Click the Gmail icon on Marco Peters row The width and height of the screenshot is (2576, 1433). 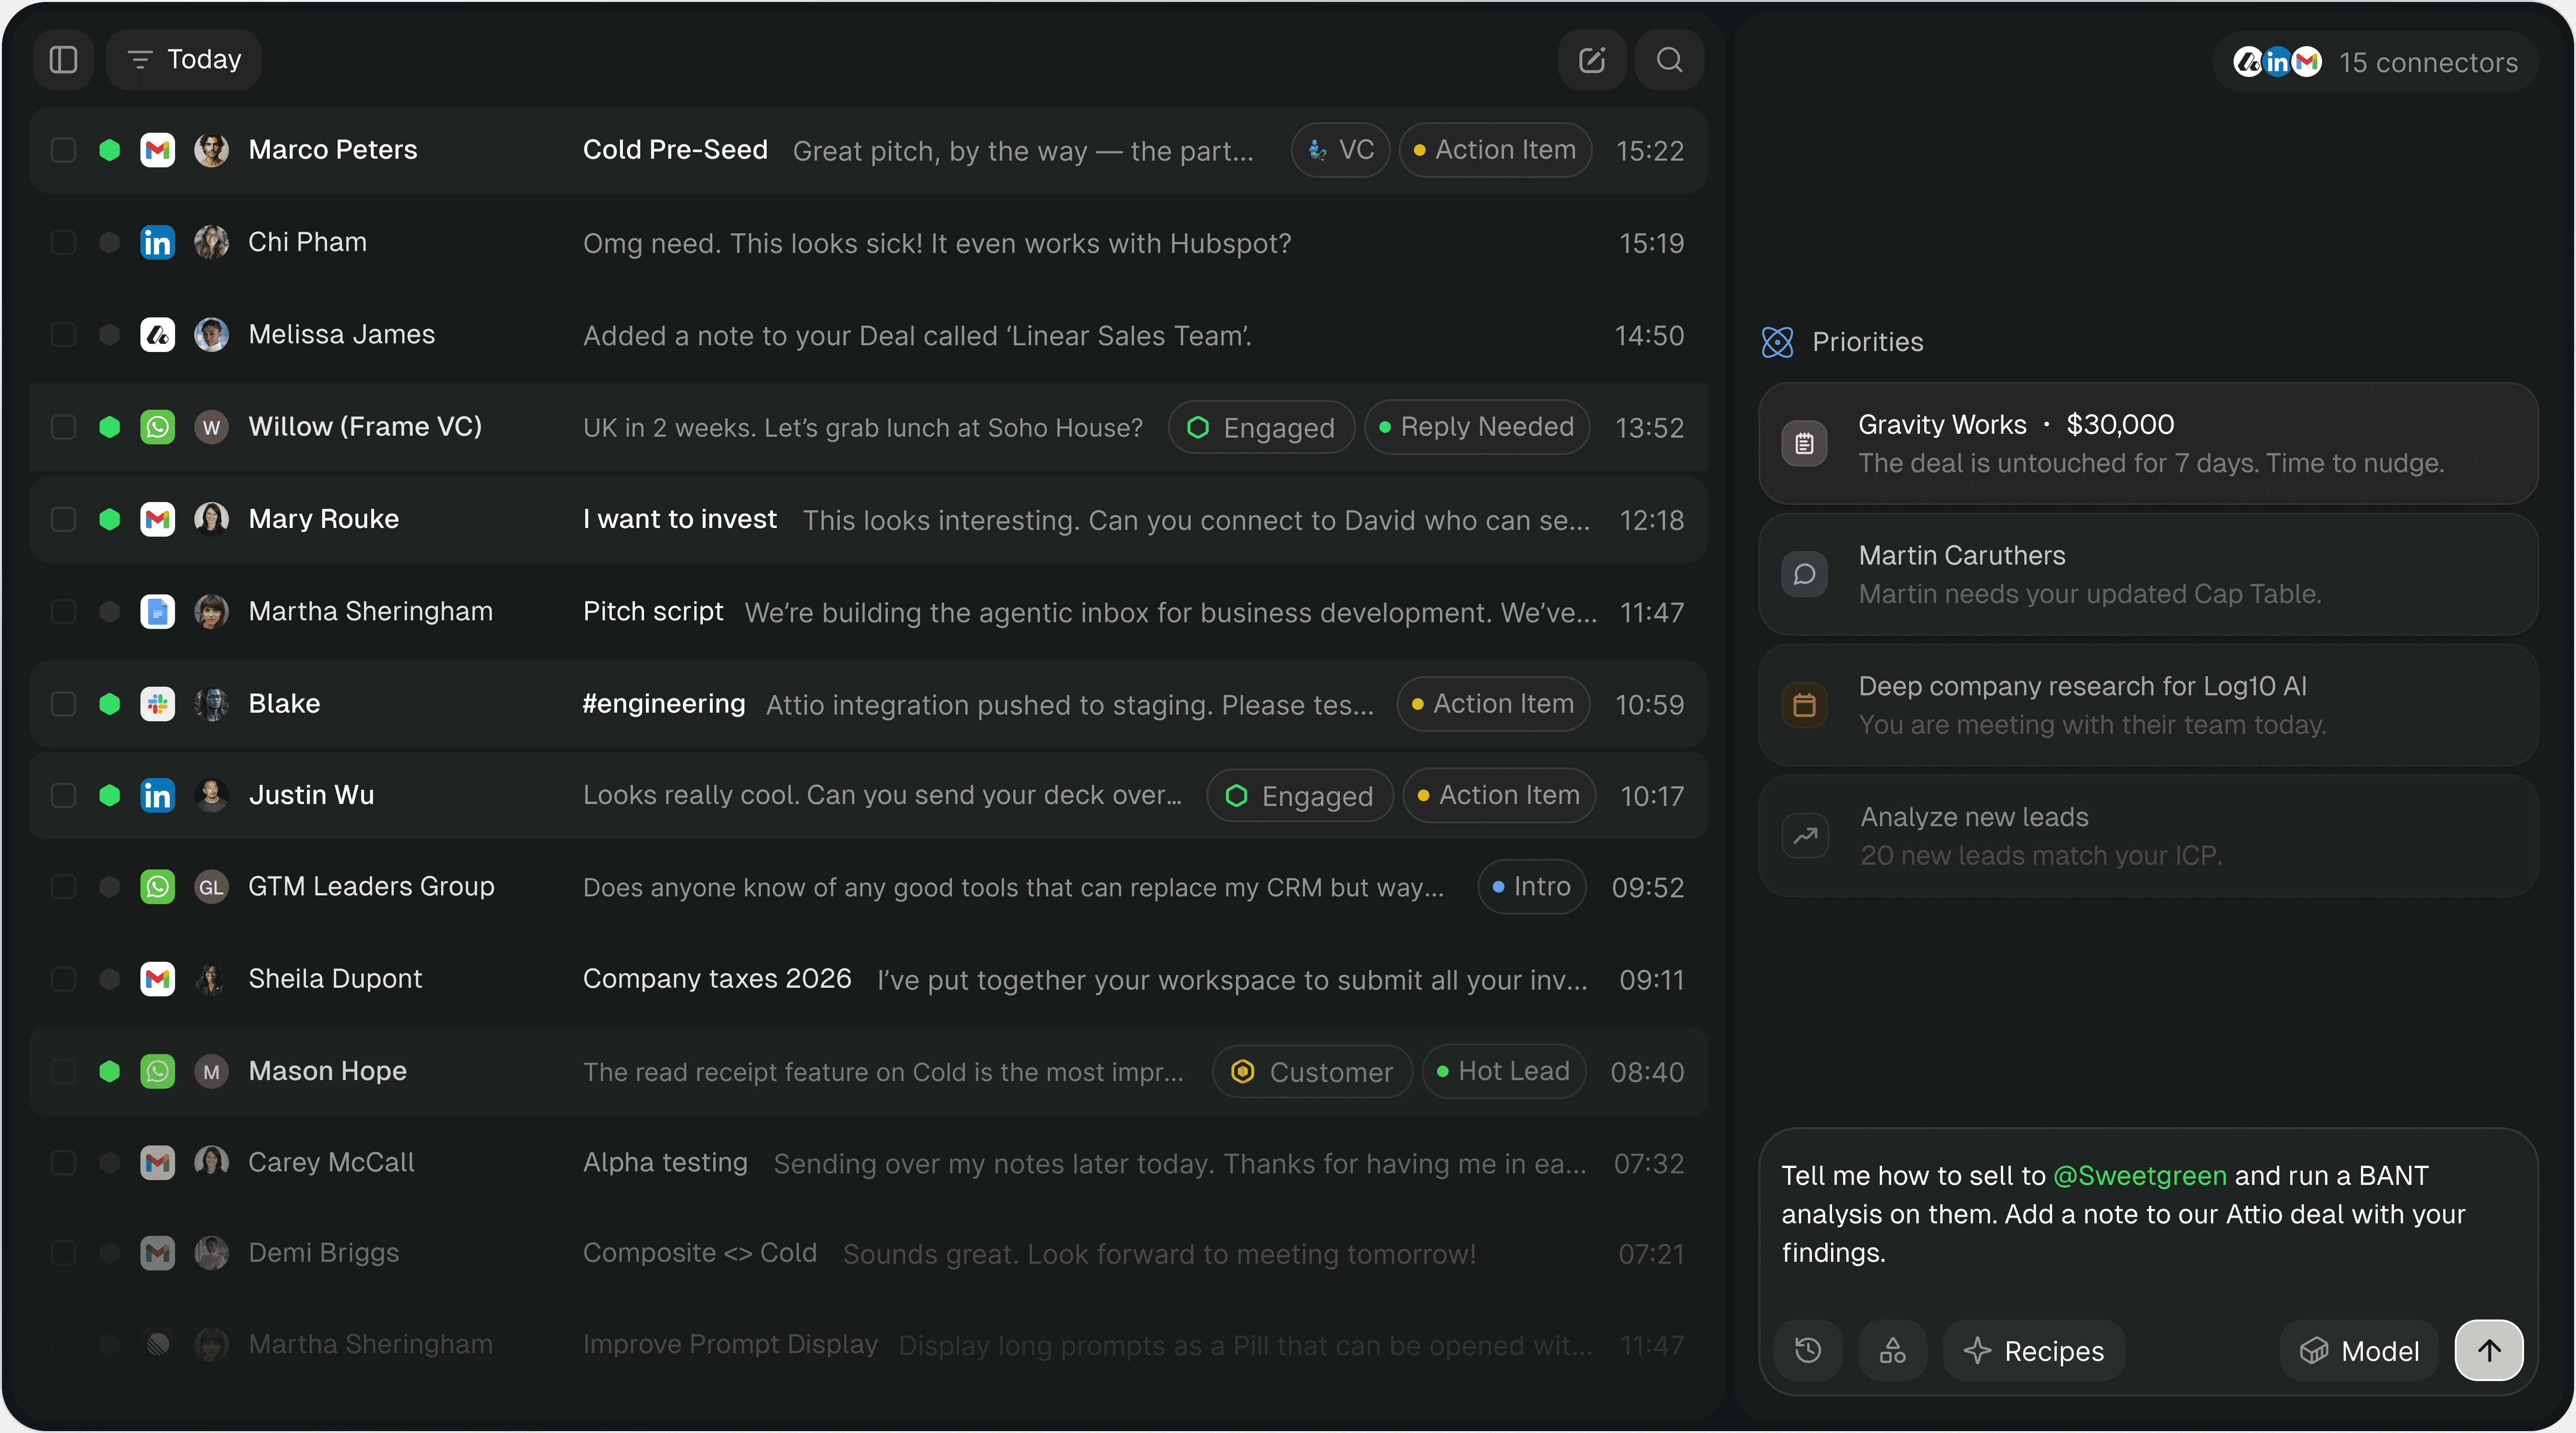click(157, 150)
